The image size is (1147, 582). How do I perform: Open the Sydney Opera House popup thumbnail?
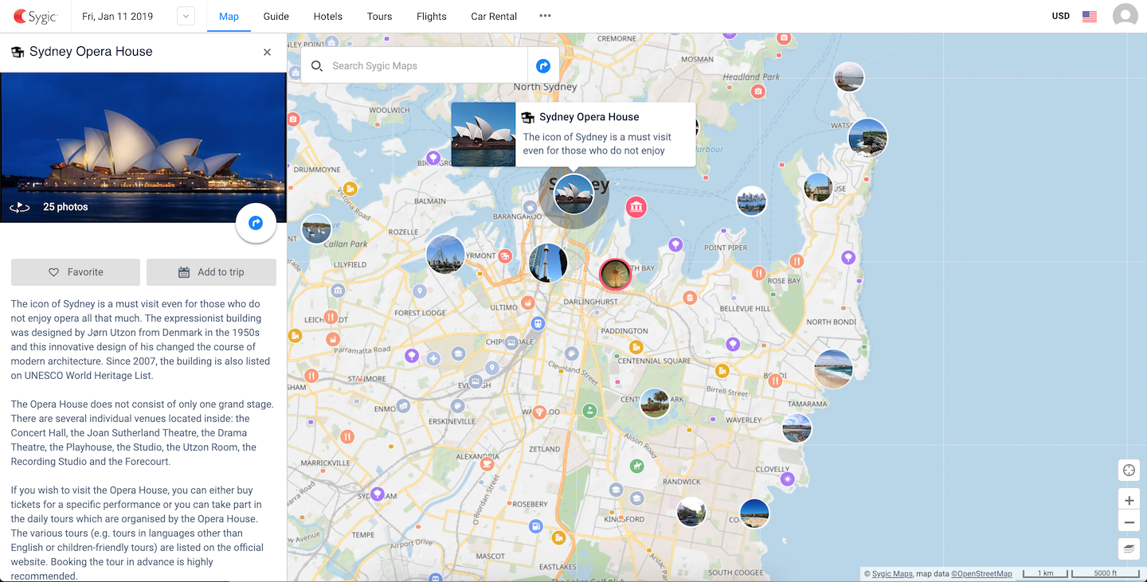(483, 135)
